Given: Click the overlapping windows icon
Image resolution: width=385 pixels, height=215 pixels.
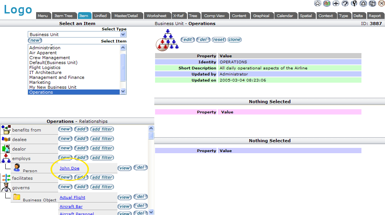Looking at the screenshot, I should coord(372,3).
